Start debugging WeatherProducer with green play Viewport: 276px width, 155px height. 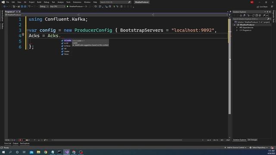68,6
